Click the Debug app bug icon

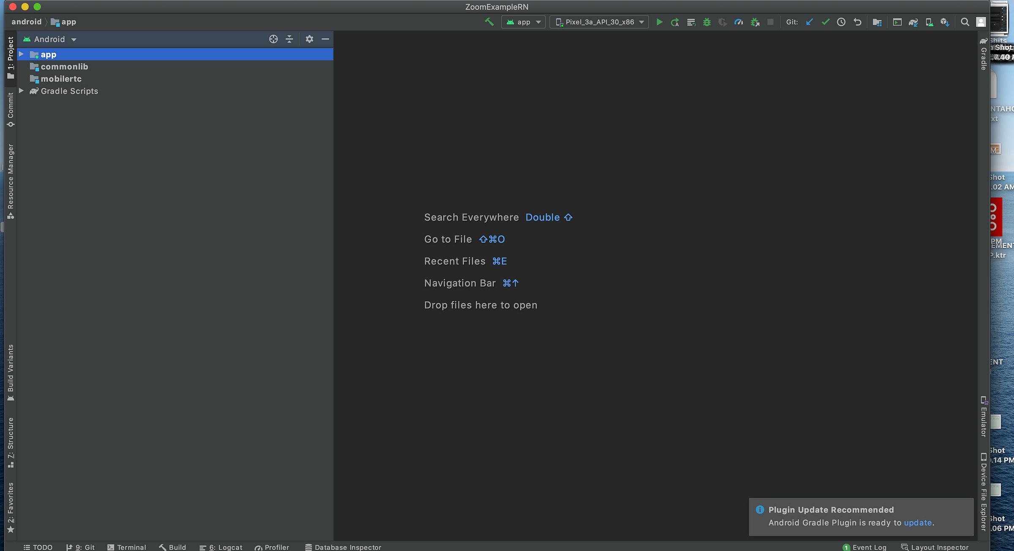click(x=707, y=22)
